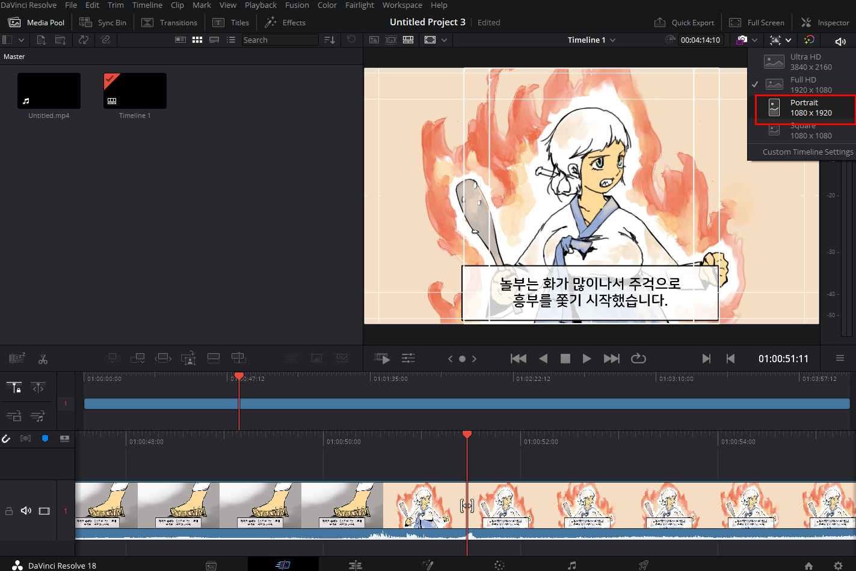856x571 pixels.
Task: Choose Ultra HD 3840 x 2160
Action: tap(801, 62)
